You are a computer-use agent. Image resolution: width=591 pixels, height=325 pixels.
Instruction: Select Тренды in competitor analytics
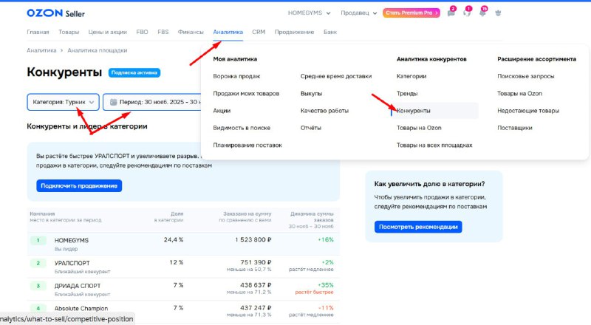click(x=407, y=94)
